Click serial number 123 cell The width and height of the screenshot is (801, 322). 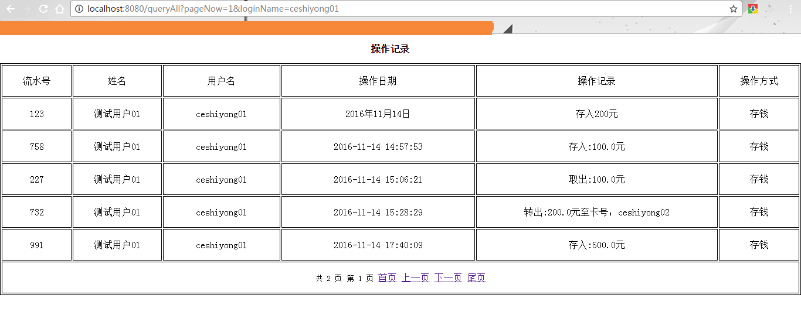[37, 114]
